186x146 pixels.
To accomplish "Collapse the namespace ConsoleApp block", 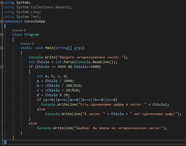I will (2, 21).
